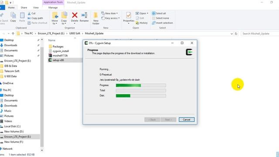
Task: Click the Cut command
Action: point(32,14)
